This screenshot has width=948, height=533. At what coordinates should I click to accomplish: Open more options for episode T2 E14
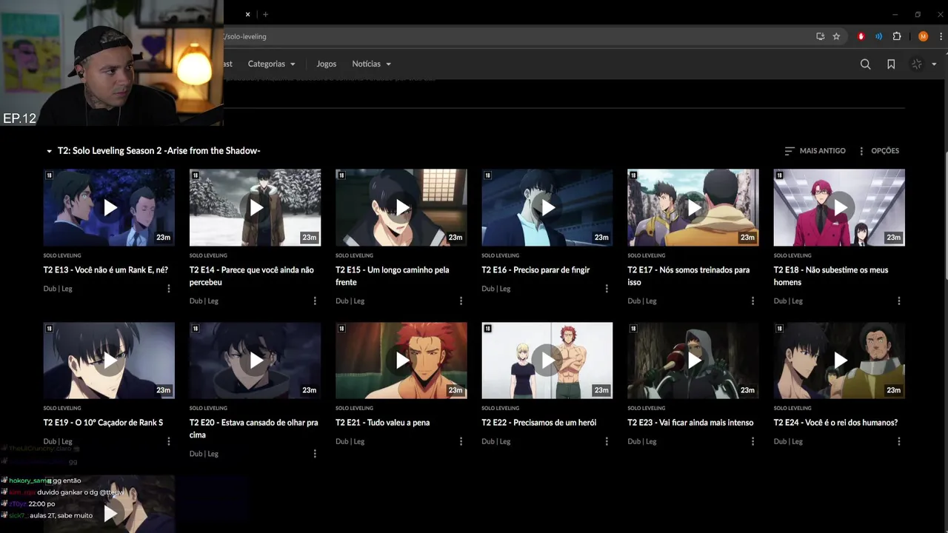coord(315,301)
